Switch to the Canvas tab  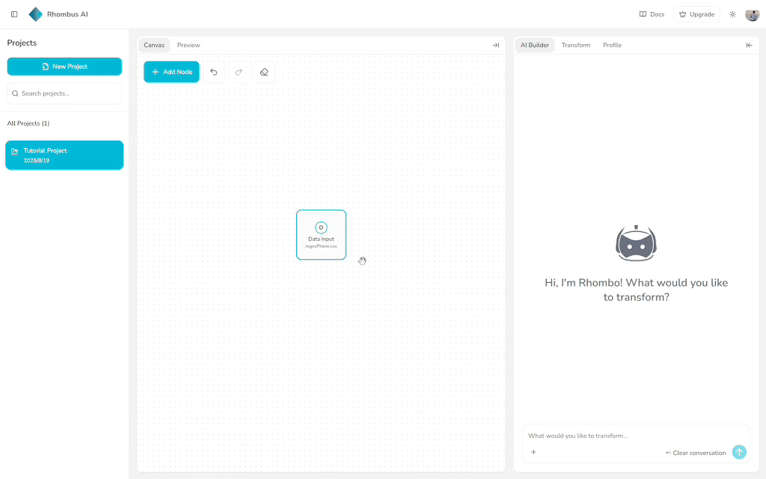tap(154, 45)
